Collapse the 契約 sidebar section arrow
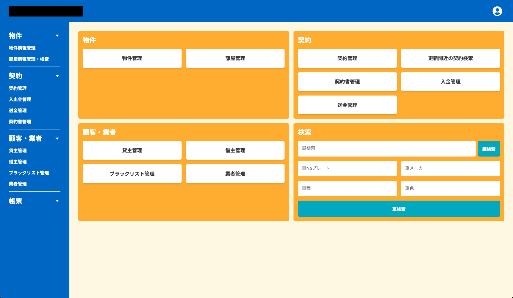513x298 pixels. coord(57,76)
